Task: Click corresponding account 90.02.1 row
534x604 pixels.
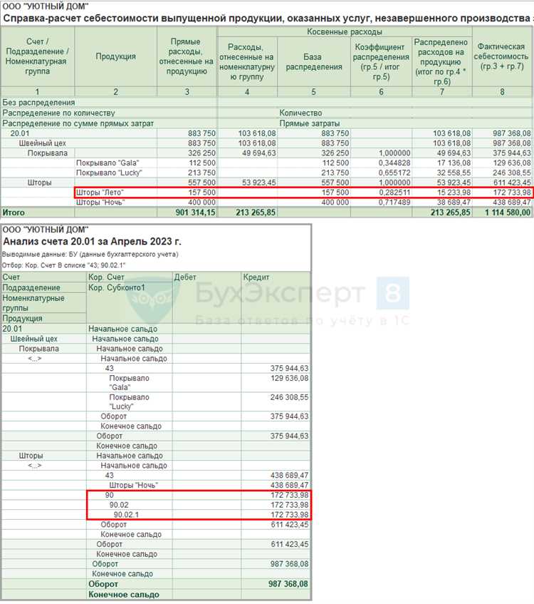Action: point(199,515)
